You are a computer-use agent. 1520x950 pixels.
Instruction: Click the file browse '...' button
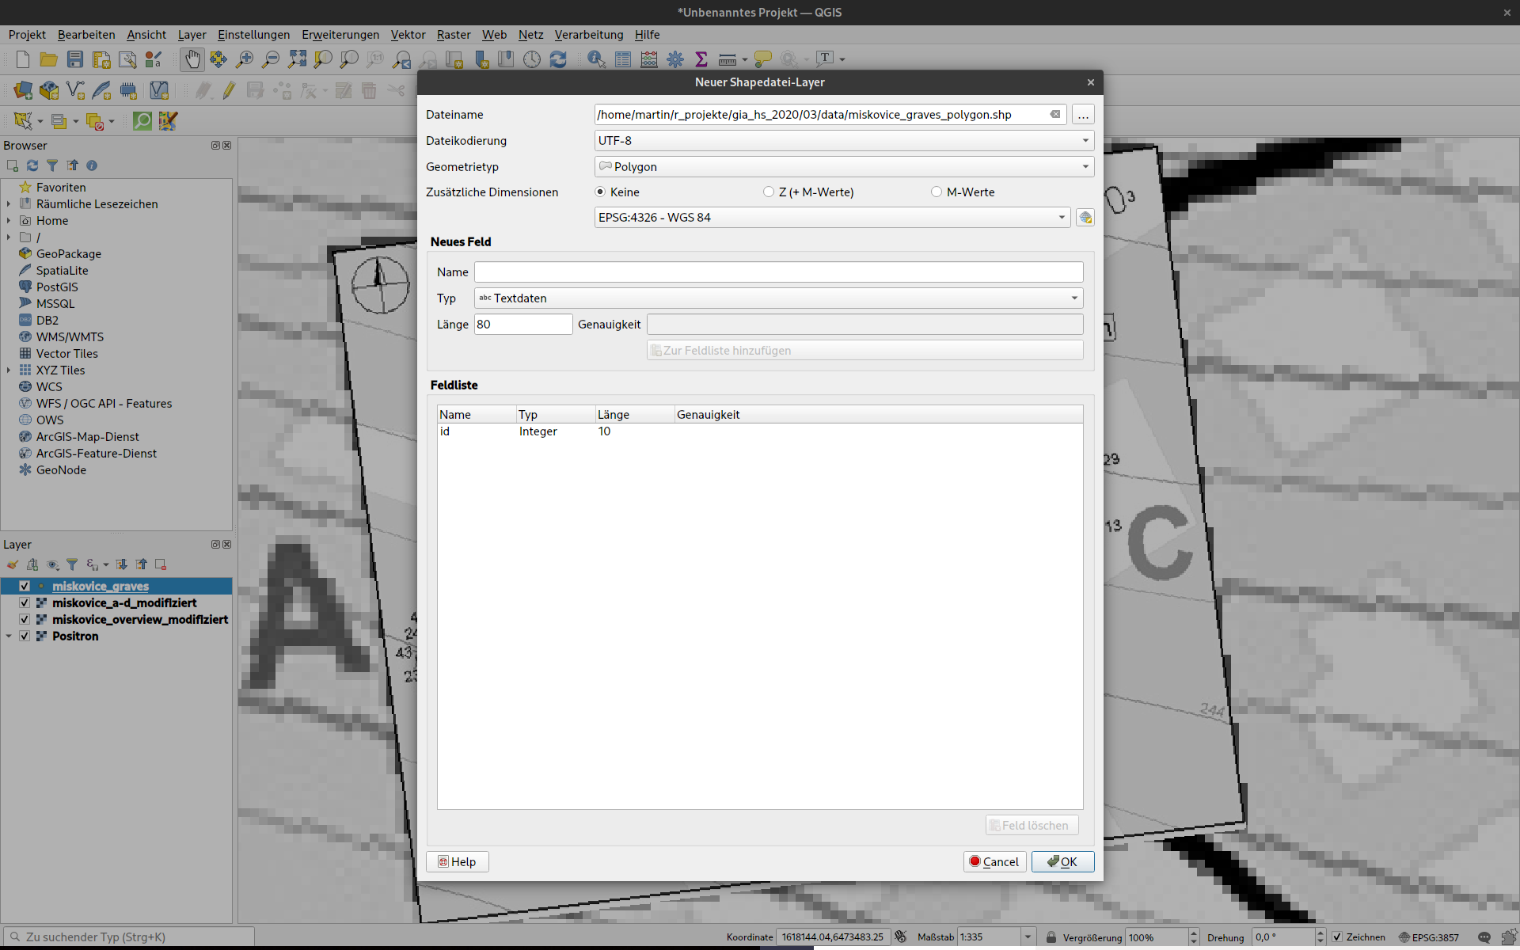(x=1083, y=115)
